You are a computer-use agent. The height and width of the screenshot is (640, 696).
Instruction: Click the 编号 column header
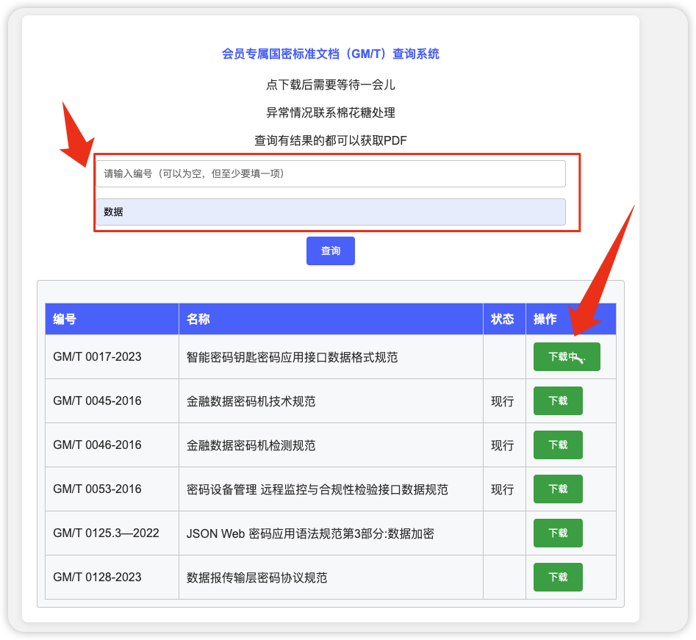point(112,319)
